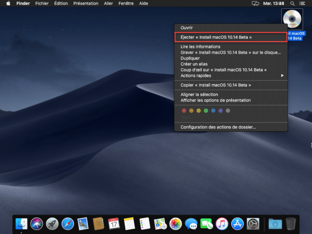Screen dimensions: 312x234
Task: Open the Notes app in Dock
Action: point(129,224)
